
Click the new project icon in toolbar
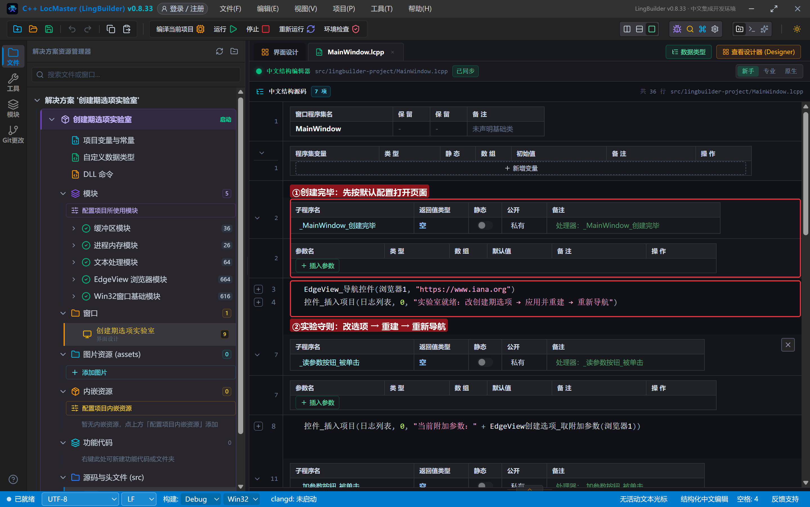(x=17, y=29)
